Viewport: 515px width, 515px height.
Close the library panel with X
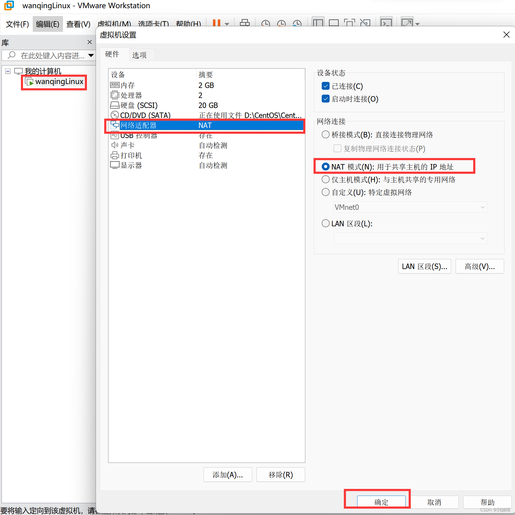[90, 42]
